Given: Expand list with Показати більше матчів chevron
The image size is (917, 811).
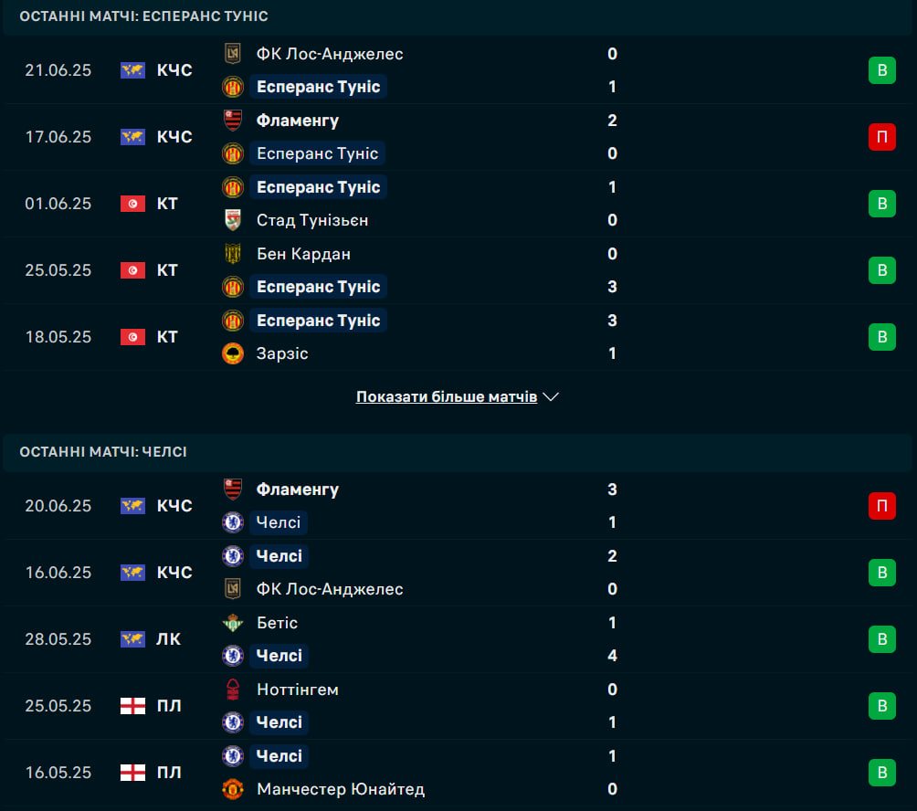Looking at the screenshot, I should [551, 396].
